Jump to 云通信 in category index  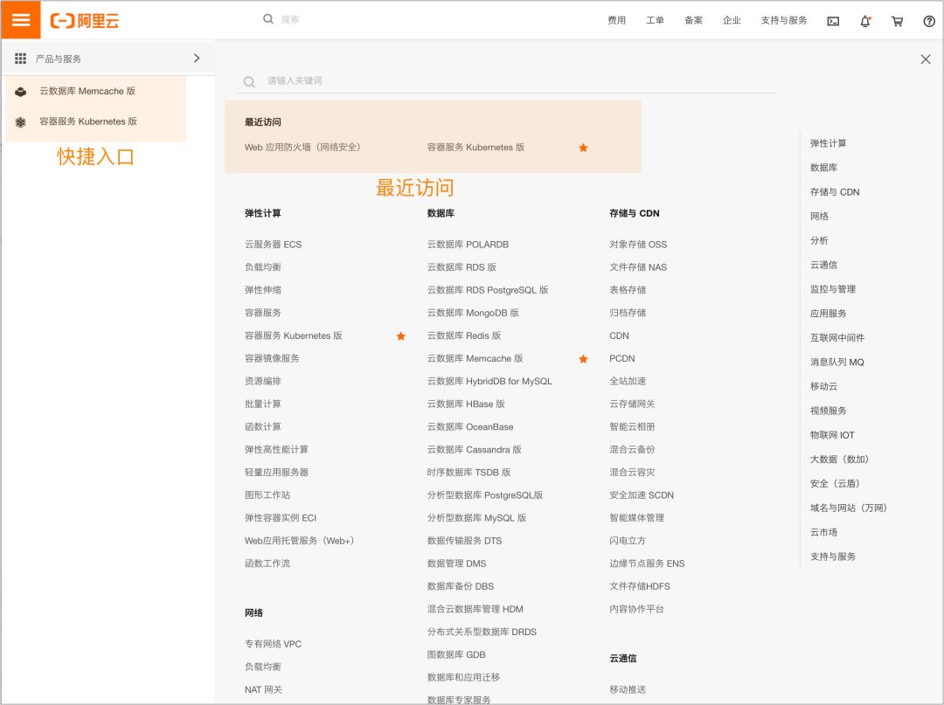click(823, 265)
